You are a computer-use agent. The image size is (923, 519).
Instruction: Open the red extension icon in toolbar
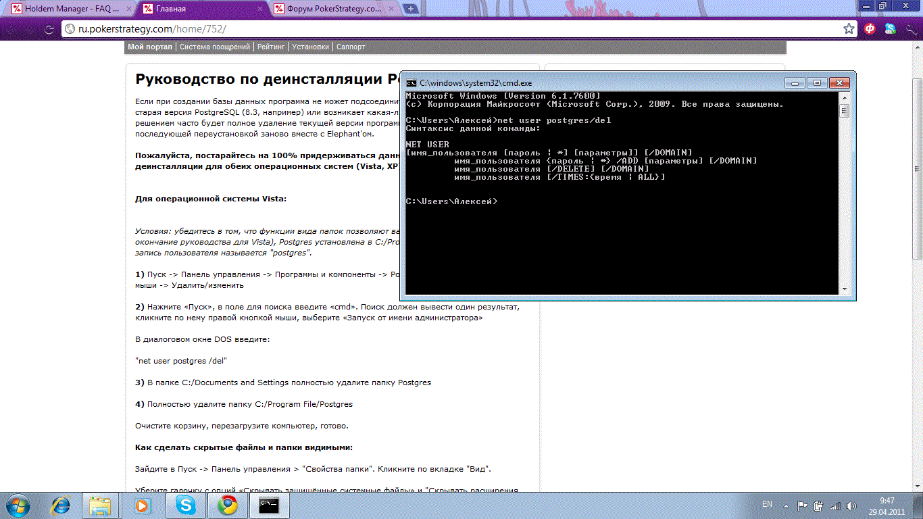[x=871, y=29]
